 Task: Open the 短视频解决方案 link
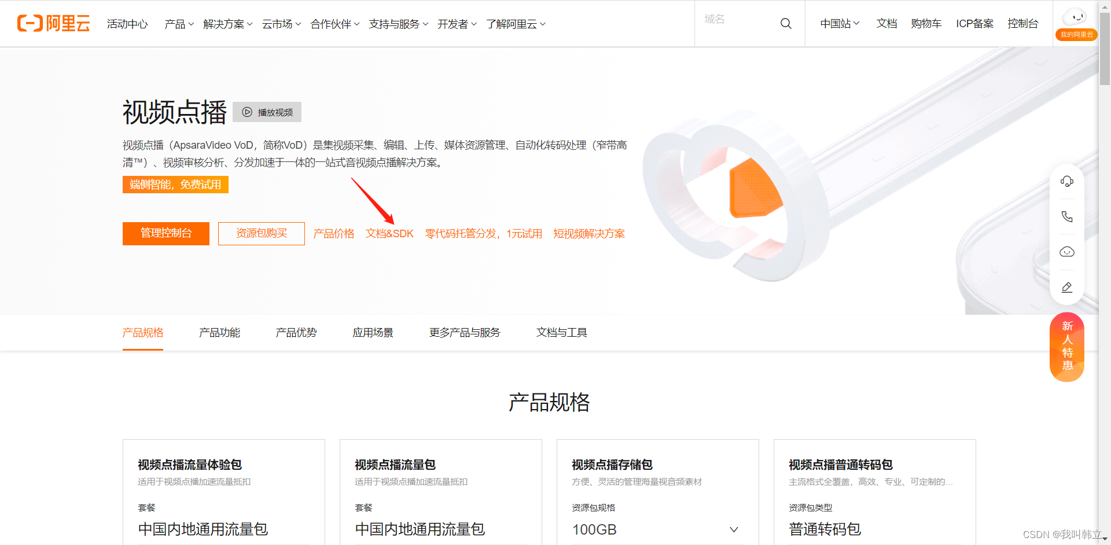click(589, 234)
